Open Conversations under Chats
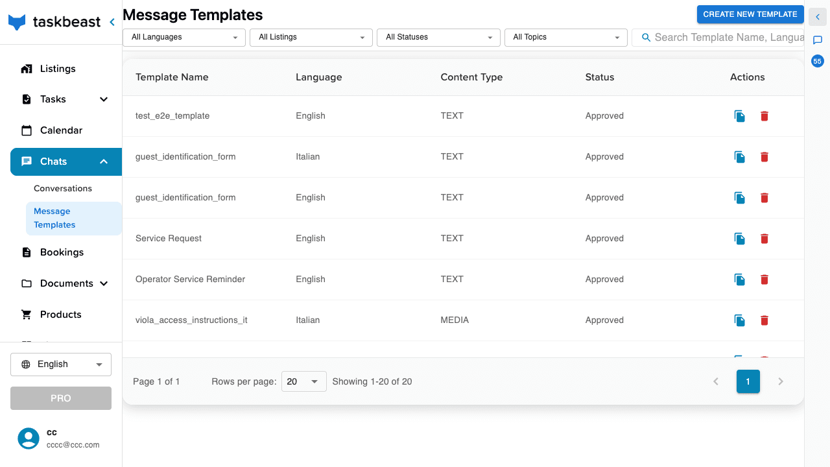The width and height of the screenshot is (830, 467). click(63, 188)
